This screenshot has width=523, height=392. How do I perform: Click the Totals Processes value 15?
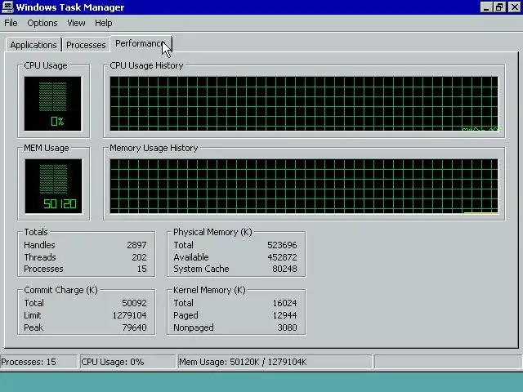(141, 269)
